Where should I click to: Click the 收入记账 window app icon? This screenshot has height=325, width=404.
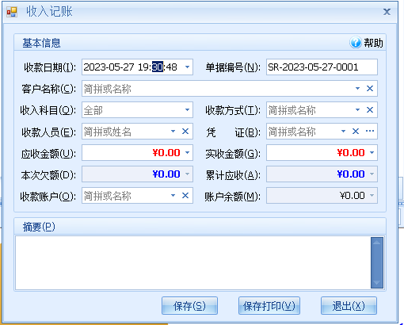coord(12,12)
